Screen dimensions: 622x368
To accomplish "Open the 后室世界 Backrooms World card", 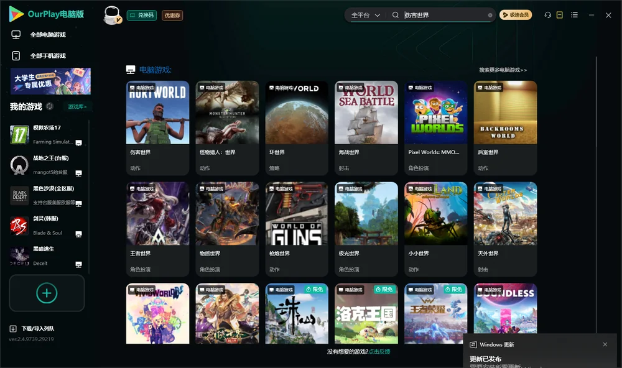I will tap(505, 127).
